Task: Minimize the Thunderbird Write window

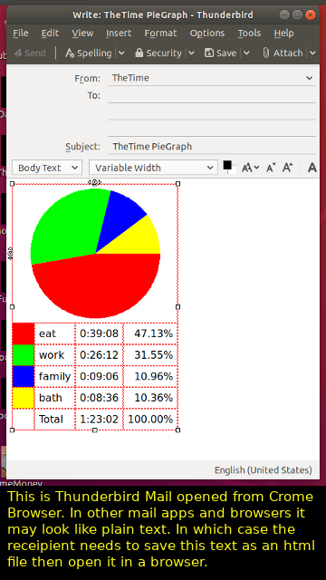Action: pos(284,14)
